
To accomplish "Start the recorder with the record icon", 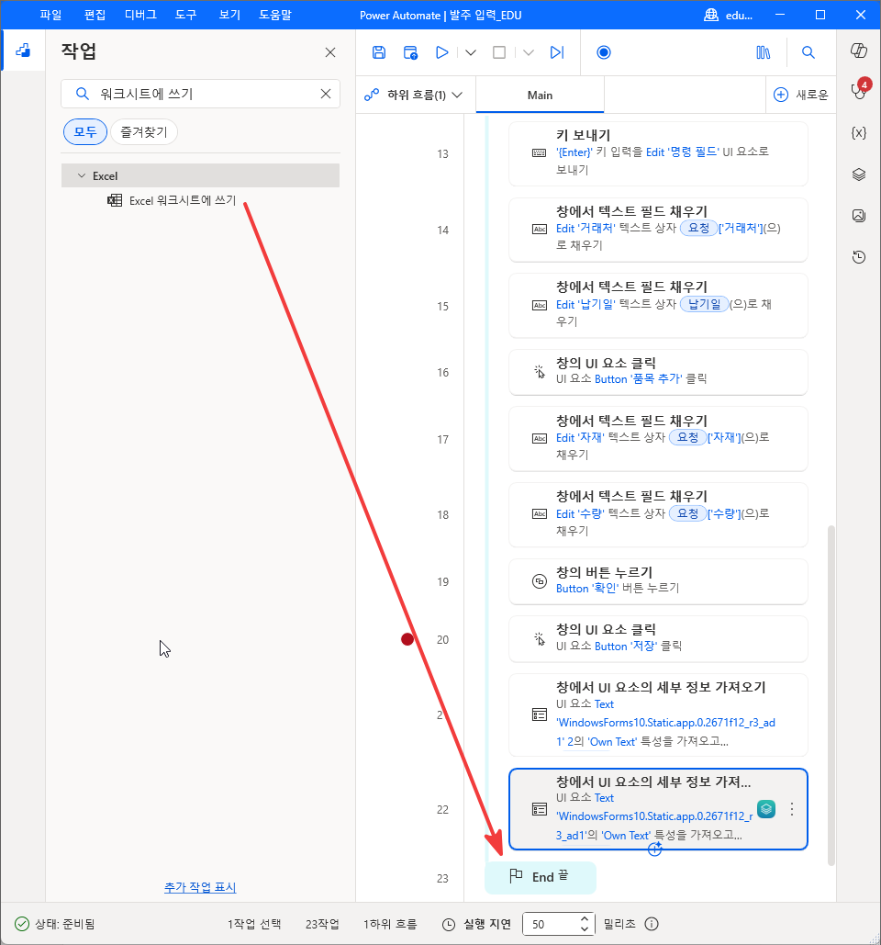I will point(603,52).
